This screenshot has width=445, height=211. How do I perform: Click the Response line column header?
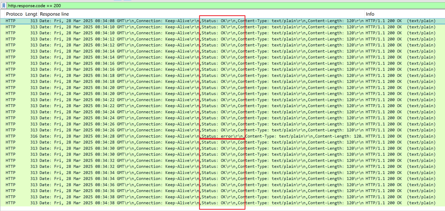point(54,14)
